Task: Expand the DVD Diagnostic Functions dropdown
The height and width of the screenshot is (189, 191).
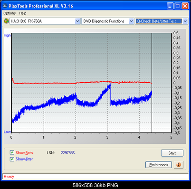Action: [131, 21]
